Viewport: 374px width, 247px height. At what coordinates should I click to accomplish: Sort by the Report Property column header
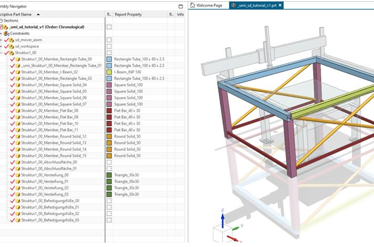tap(128, 14)
